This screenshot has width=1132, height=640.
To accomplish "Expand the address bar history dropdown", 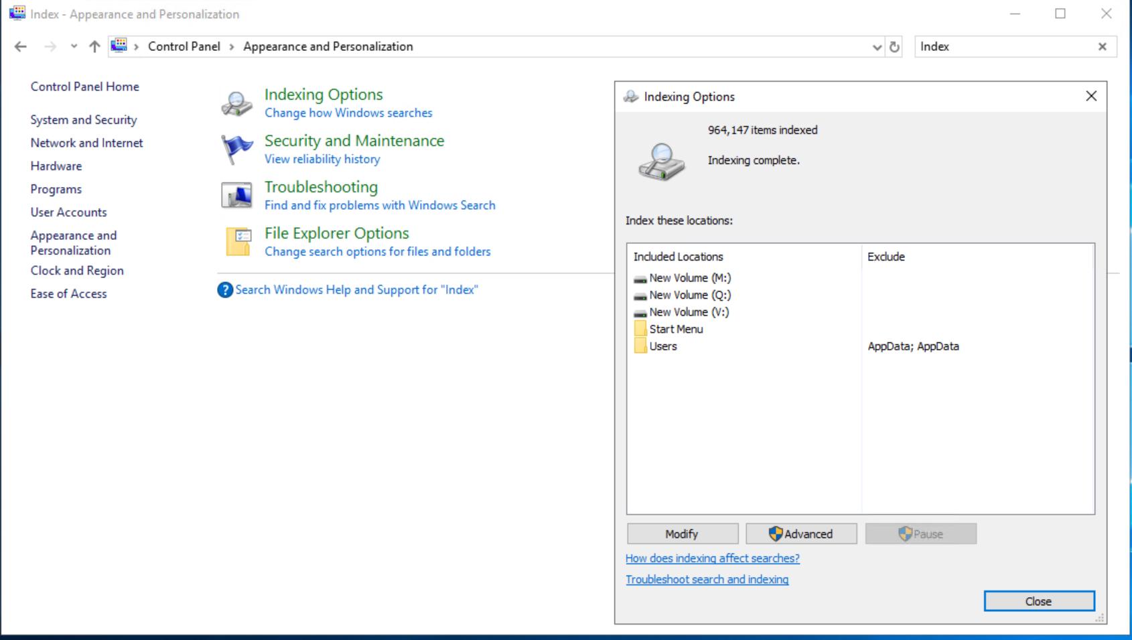I will click(877, 47).
